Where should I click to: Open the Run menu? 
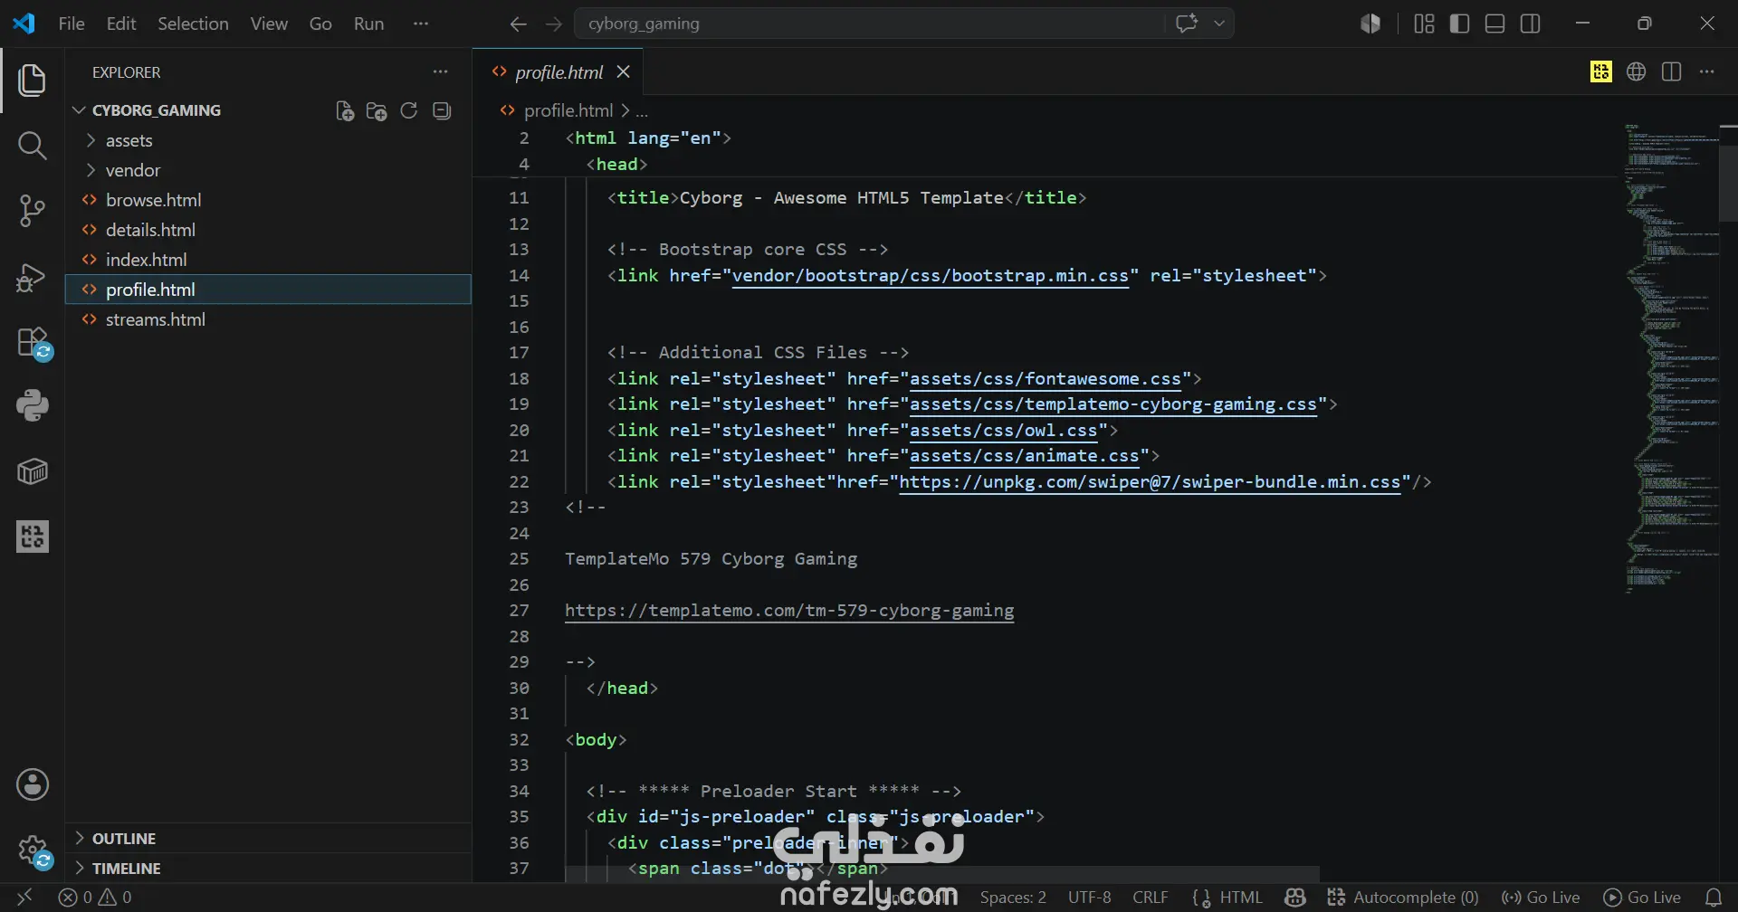click(368, 24)
